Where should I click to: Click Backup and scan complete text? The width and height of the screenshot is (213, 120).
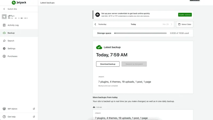click(x=108, y=86)
